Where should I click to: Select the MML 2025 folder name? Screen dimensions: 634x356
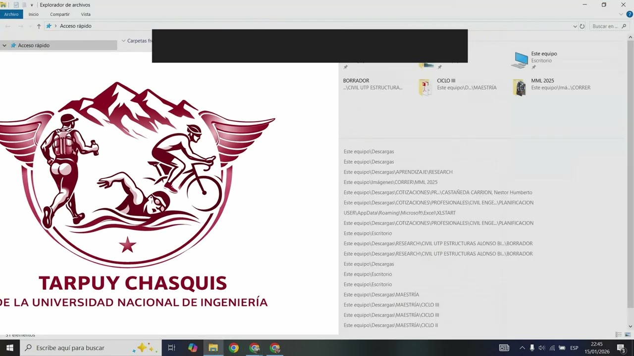point(542,81)
